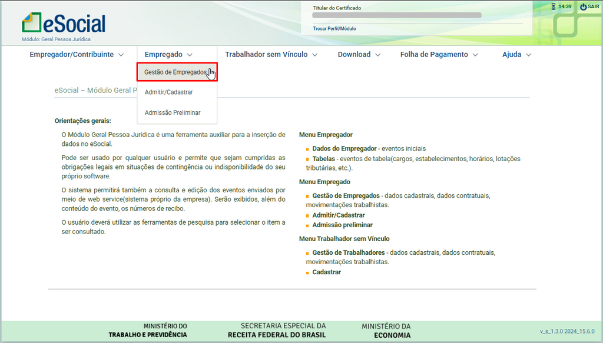Click Trocar Perfil/Módulo link

[x=334, y=28]
